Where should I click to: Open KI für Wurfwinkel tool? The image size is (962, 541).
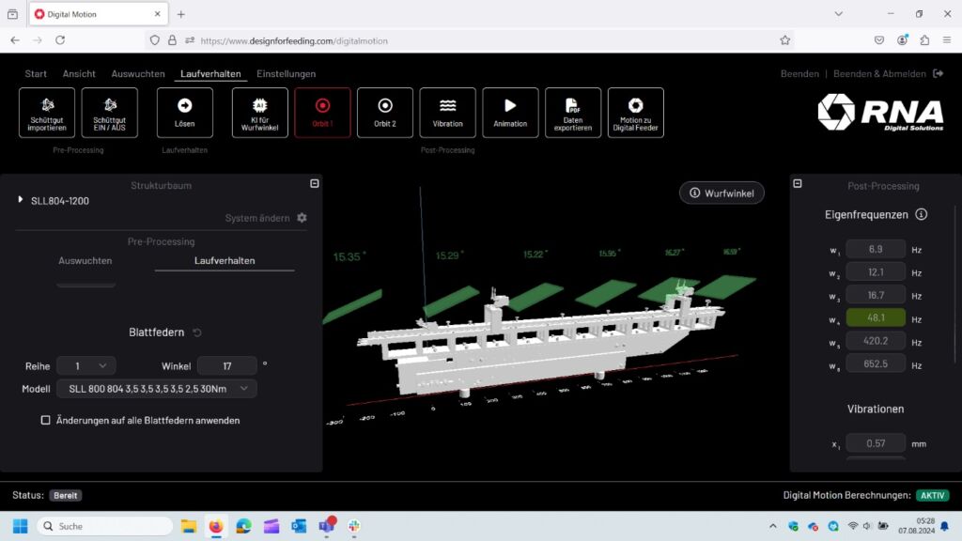point(259,113)
